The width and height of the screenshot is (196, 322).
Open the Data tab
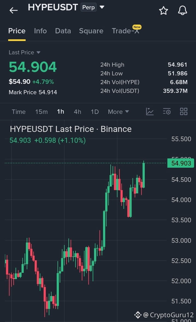pos(63,31)
